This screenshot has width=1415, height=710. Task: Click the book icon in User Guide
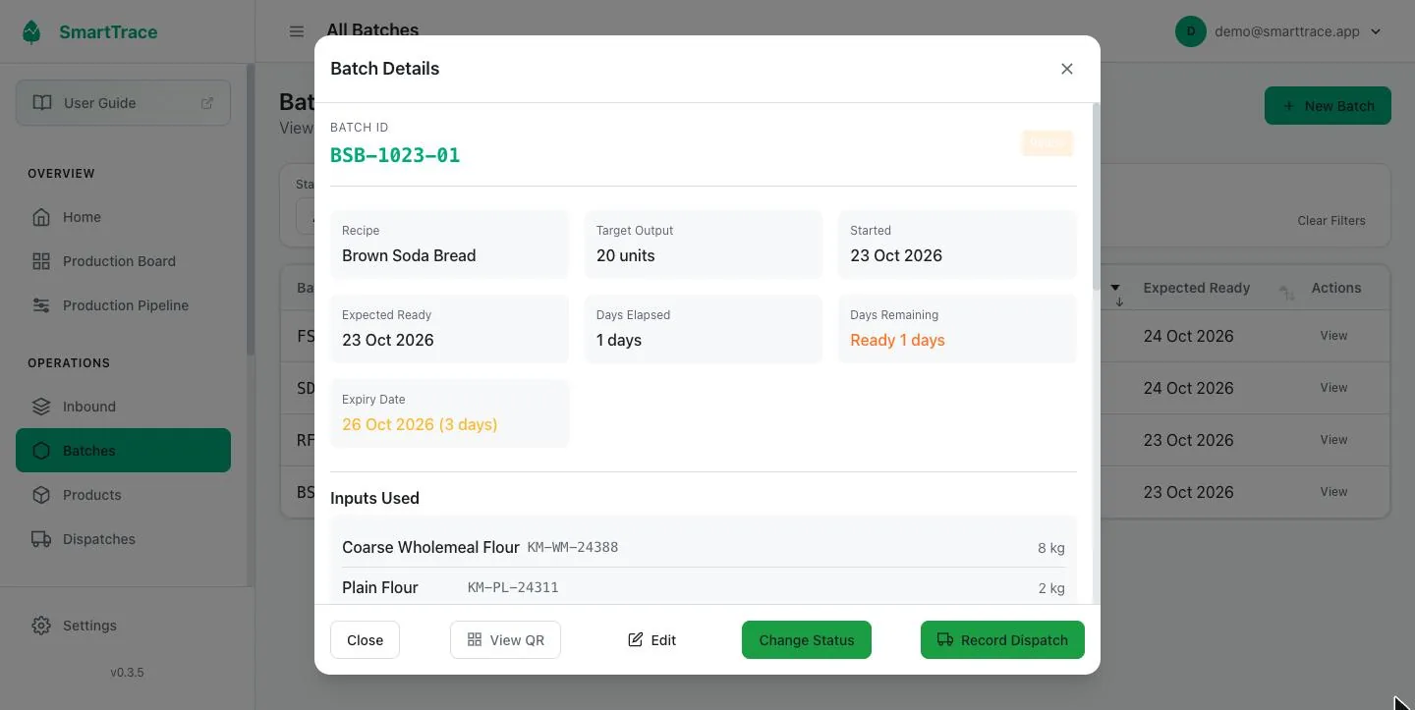pos(42,103)
